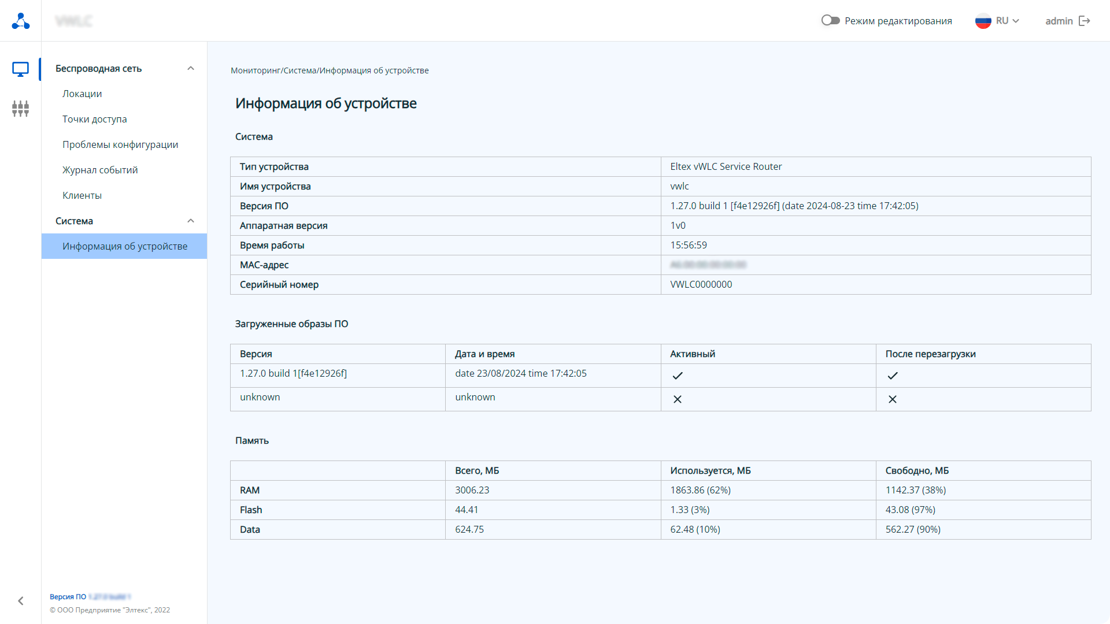The height and width of the screenshot is (624, 1110).
Task: Enable the edit mode toggle
Action: (830, 21)
